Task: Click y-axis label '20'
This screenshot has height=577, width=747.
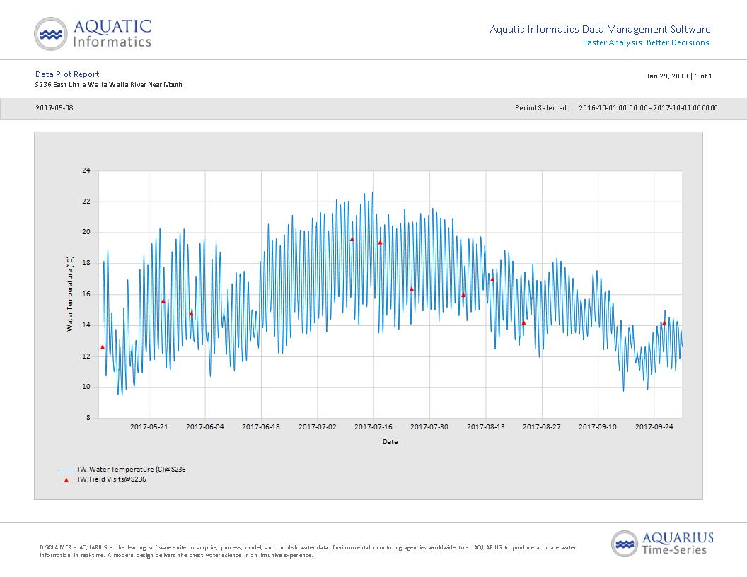Action: click(86, 233)
